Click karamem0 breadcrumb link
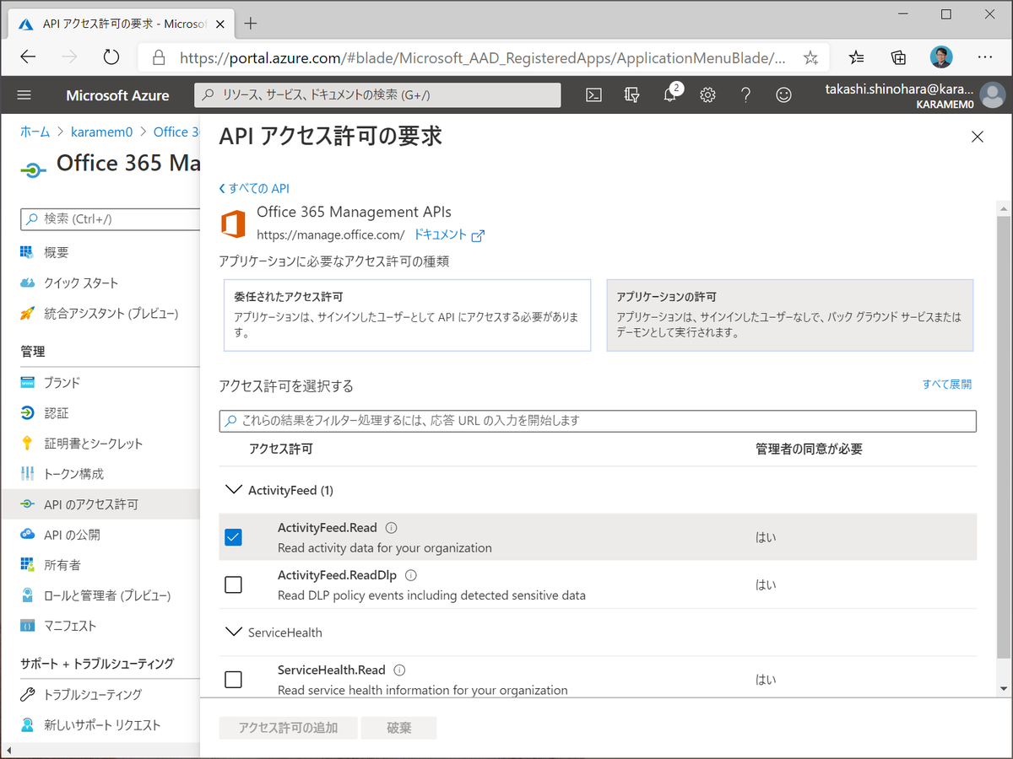The width and height of the screenshot is (1013, 759). click(x=103, y=132)
